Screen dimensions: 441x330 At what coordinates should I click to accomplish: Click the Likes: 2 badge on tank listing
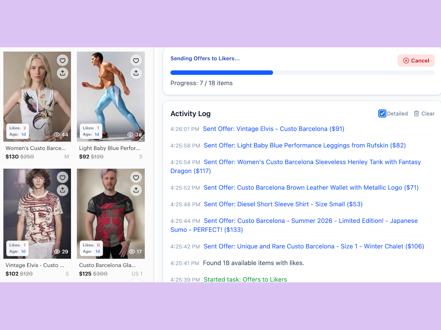click(x=18, y=128)
